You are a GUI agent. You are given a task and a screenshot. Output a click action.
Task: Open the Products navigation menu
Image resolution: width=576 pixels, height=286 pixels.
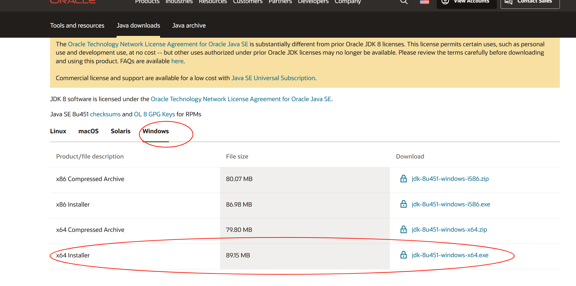pos(147,2)
